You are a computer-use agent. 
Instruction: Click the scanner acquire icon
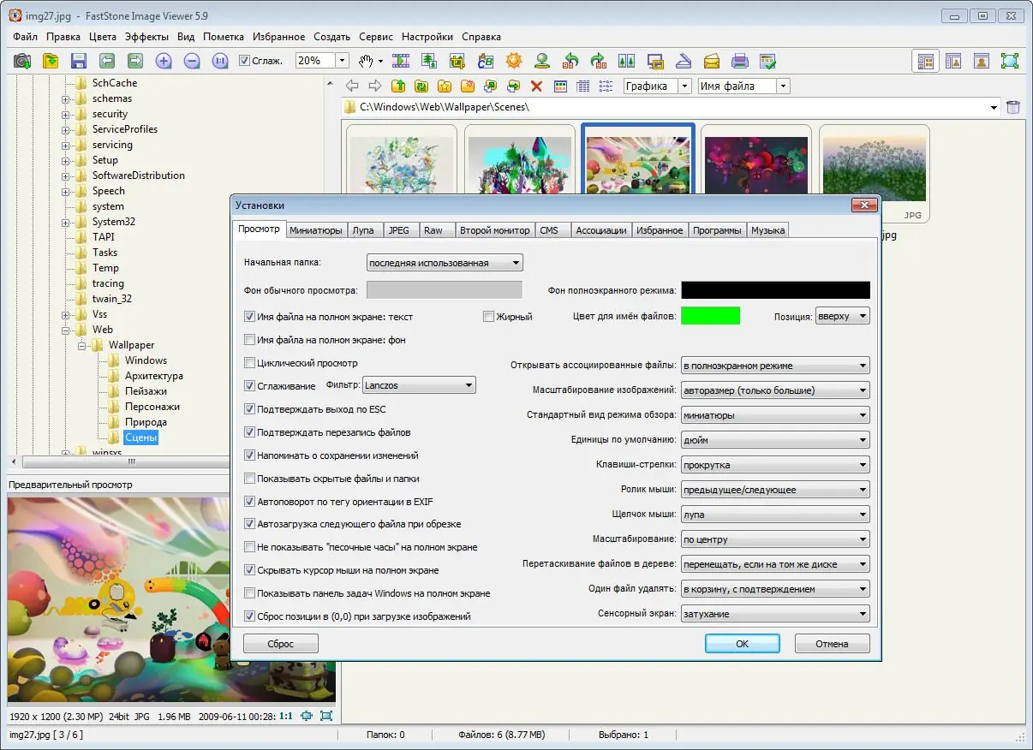(x=684, y=61)
